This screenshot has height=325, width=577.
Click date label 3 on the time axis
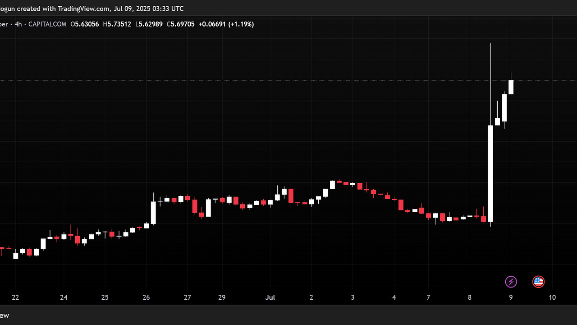[x=353, y=297]
